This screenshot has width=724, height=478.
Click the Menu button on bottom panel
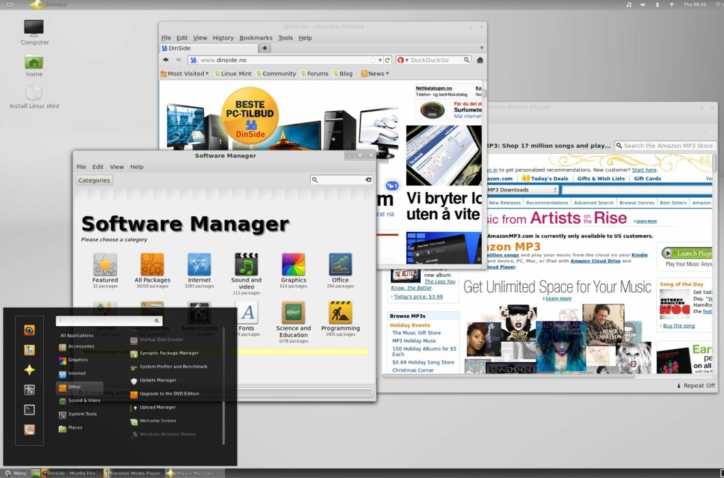[x=16, y=473]
